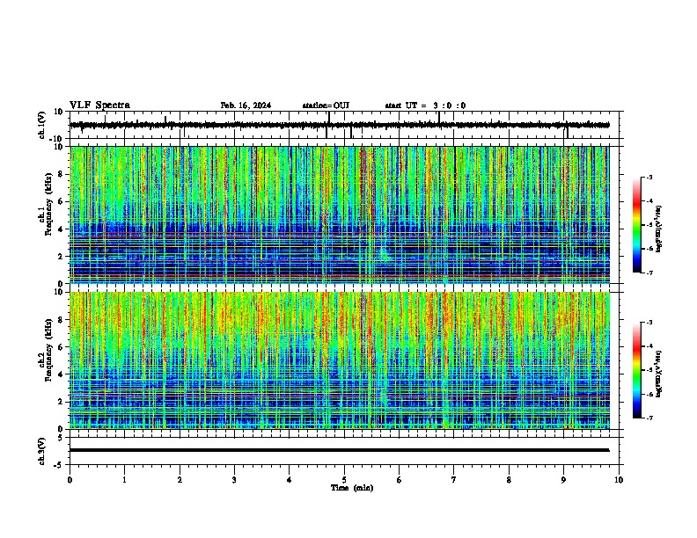697x538 pixels.
Task: Click the "2" tick on ch.1 frequency axis
Action: (x=61, y=257)
